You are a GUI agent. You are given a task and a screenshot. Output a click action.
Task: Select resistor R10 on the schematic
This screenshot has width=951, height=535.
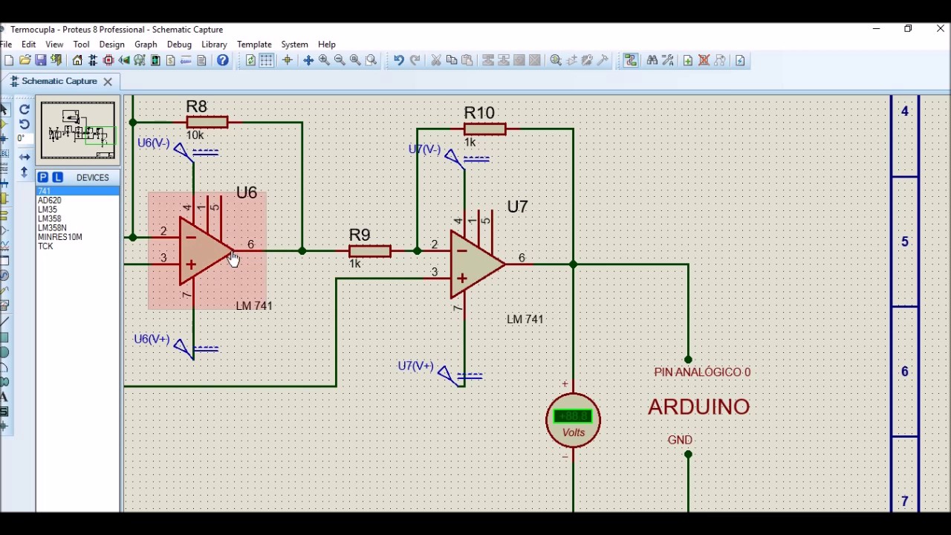point(484,129)
